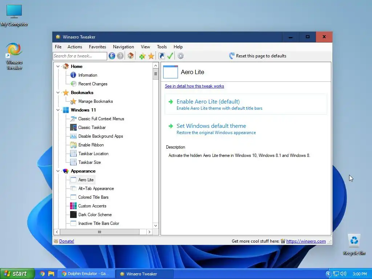Click tree vertical scrollbar up arrow
Image resolution: width=372 pixels, height=279 pixels.
[x=155, y=66]
